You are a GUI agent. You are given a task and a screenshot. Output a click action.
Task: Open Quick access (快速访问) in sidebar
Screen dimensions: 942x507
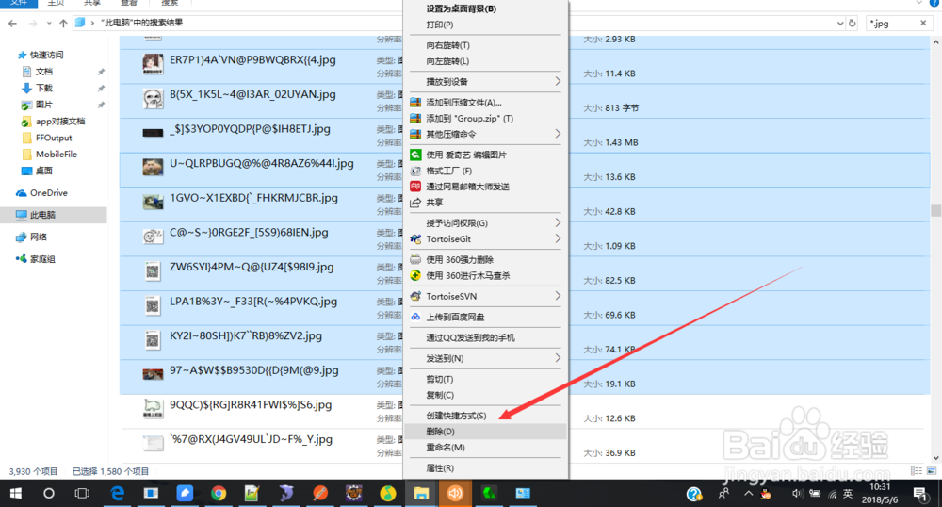click(x=46, y=55)
